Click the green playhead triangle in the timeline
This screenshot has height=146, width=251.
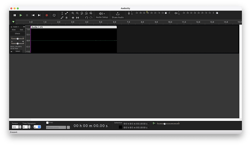pos(13,22)
